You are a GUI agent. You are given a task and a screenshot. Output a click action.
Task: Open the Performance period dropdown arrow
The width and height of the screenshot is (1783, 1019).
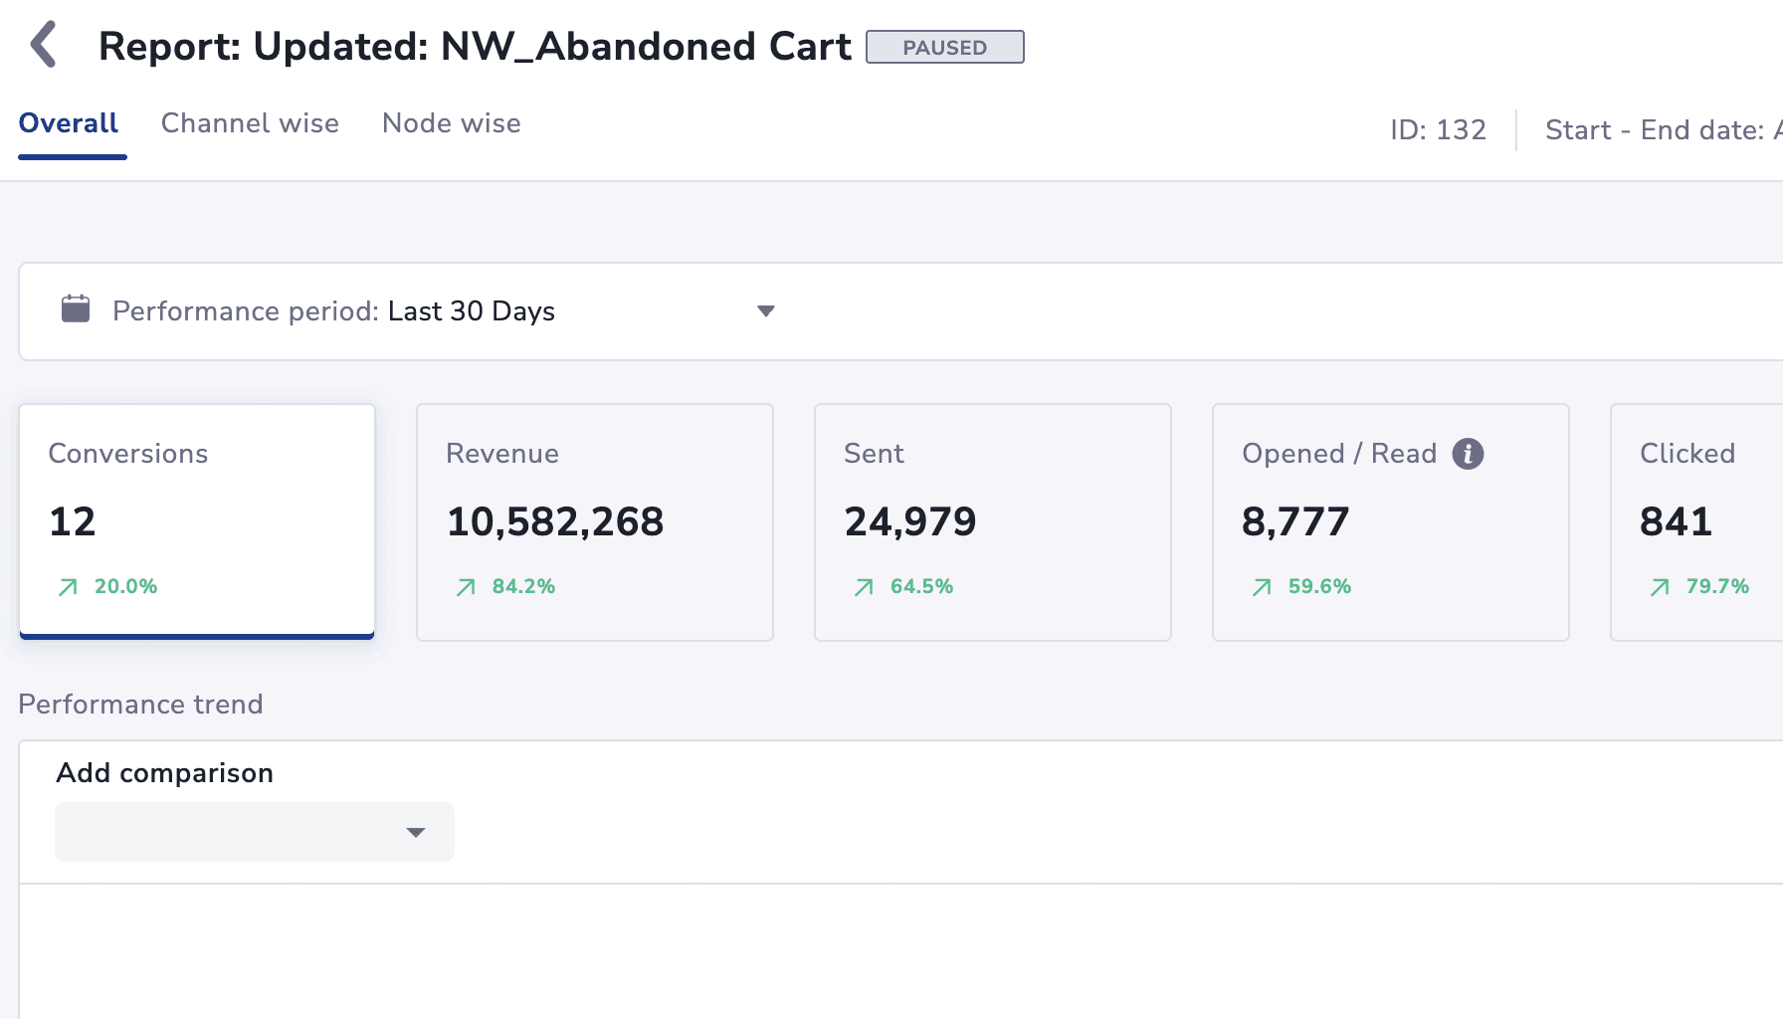tap(765, 311)
